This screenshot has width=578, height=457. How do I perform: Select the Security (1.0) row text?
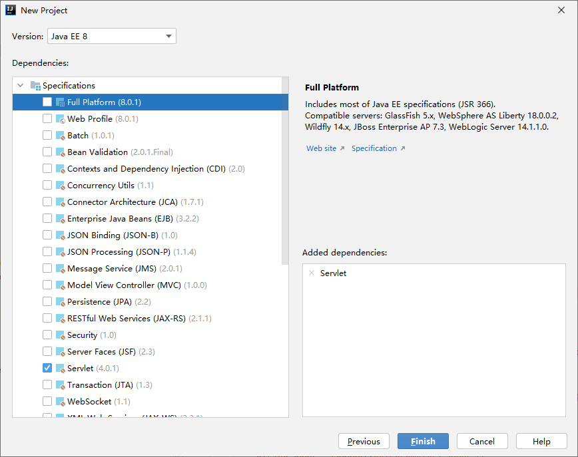click(92, 335)
